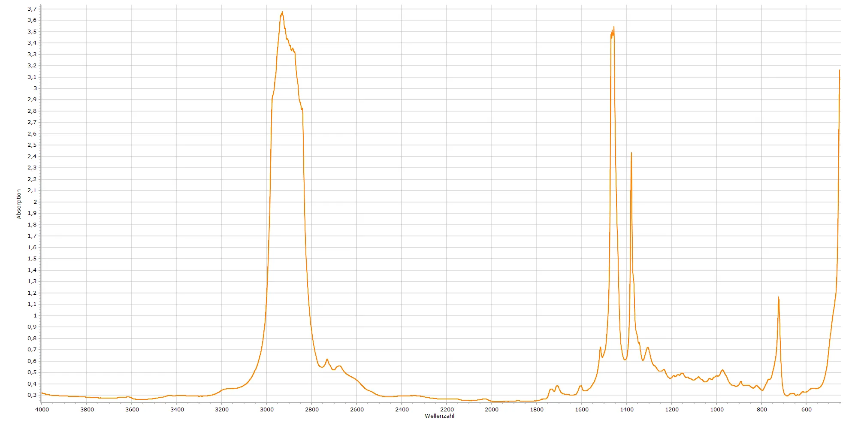The image size is (858, 429).
Task: Click the narrow peak top near 1378
Action: click(x=631, y=153)
